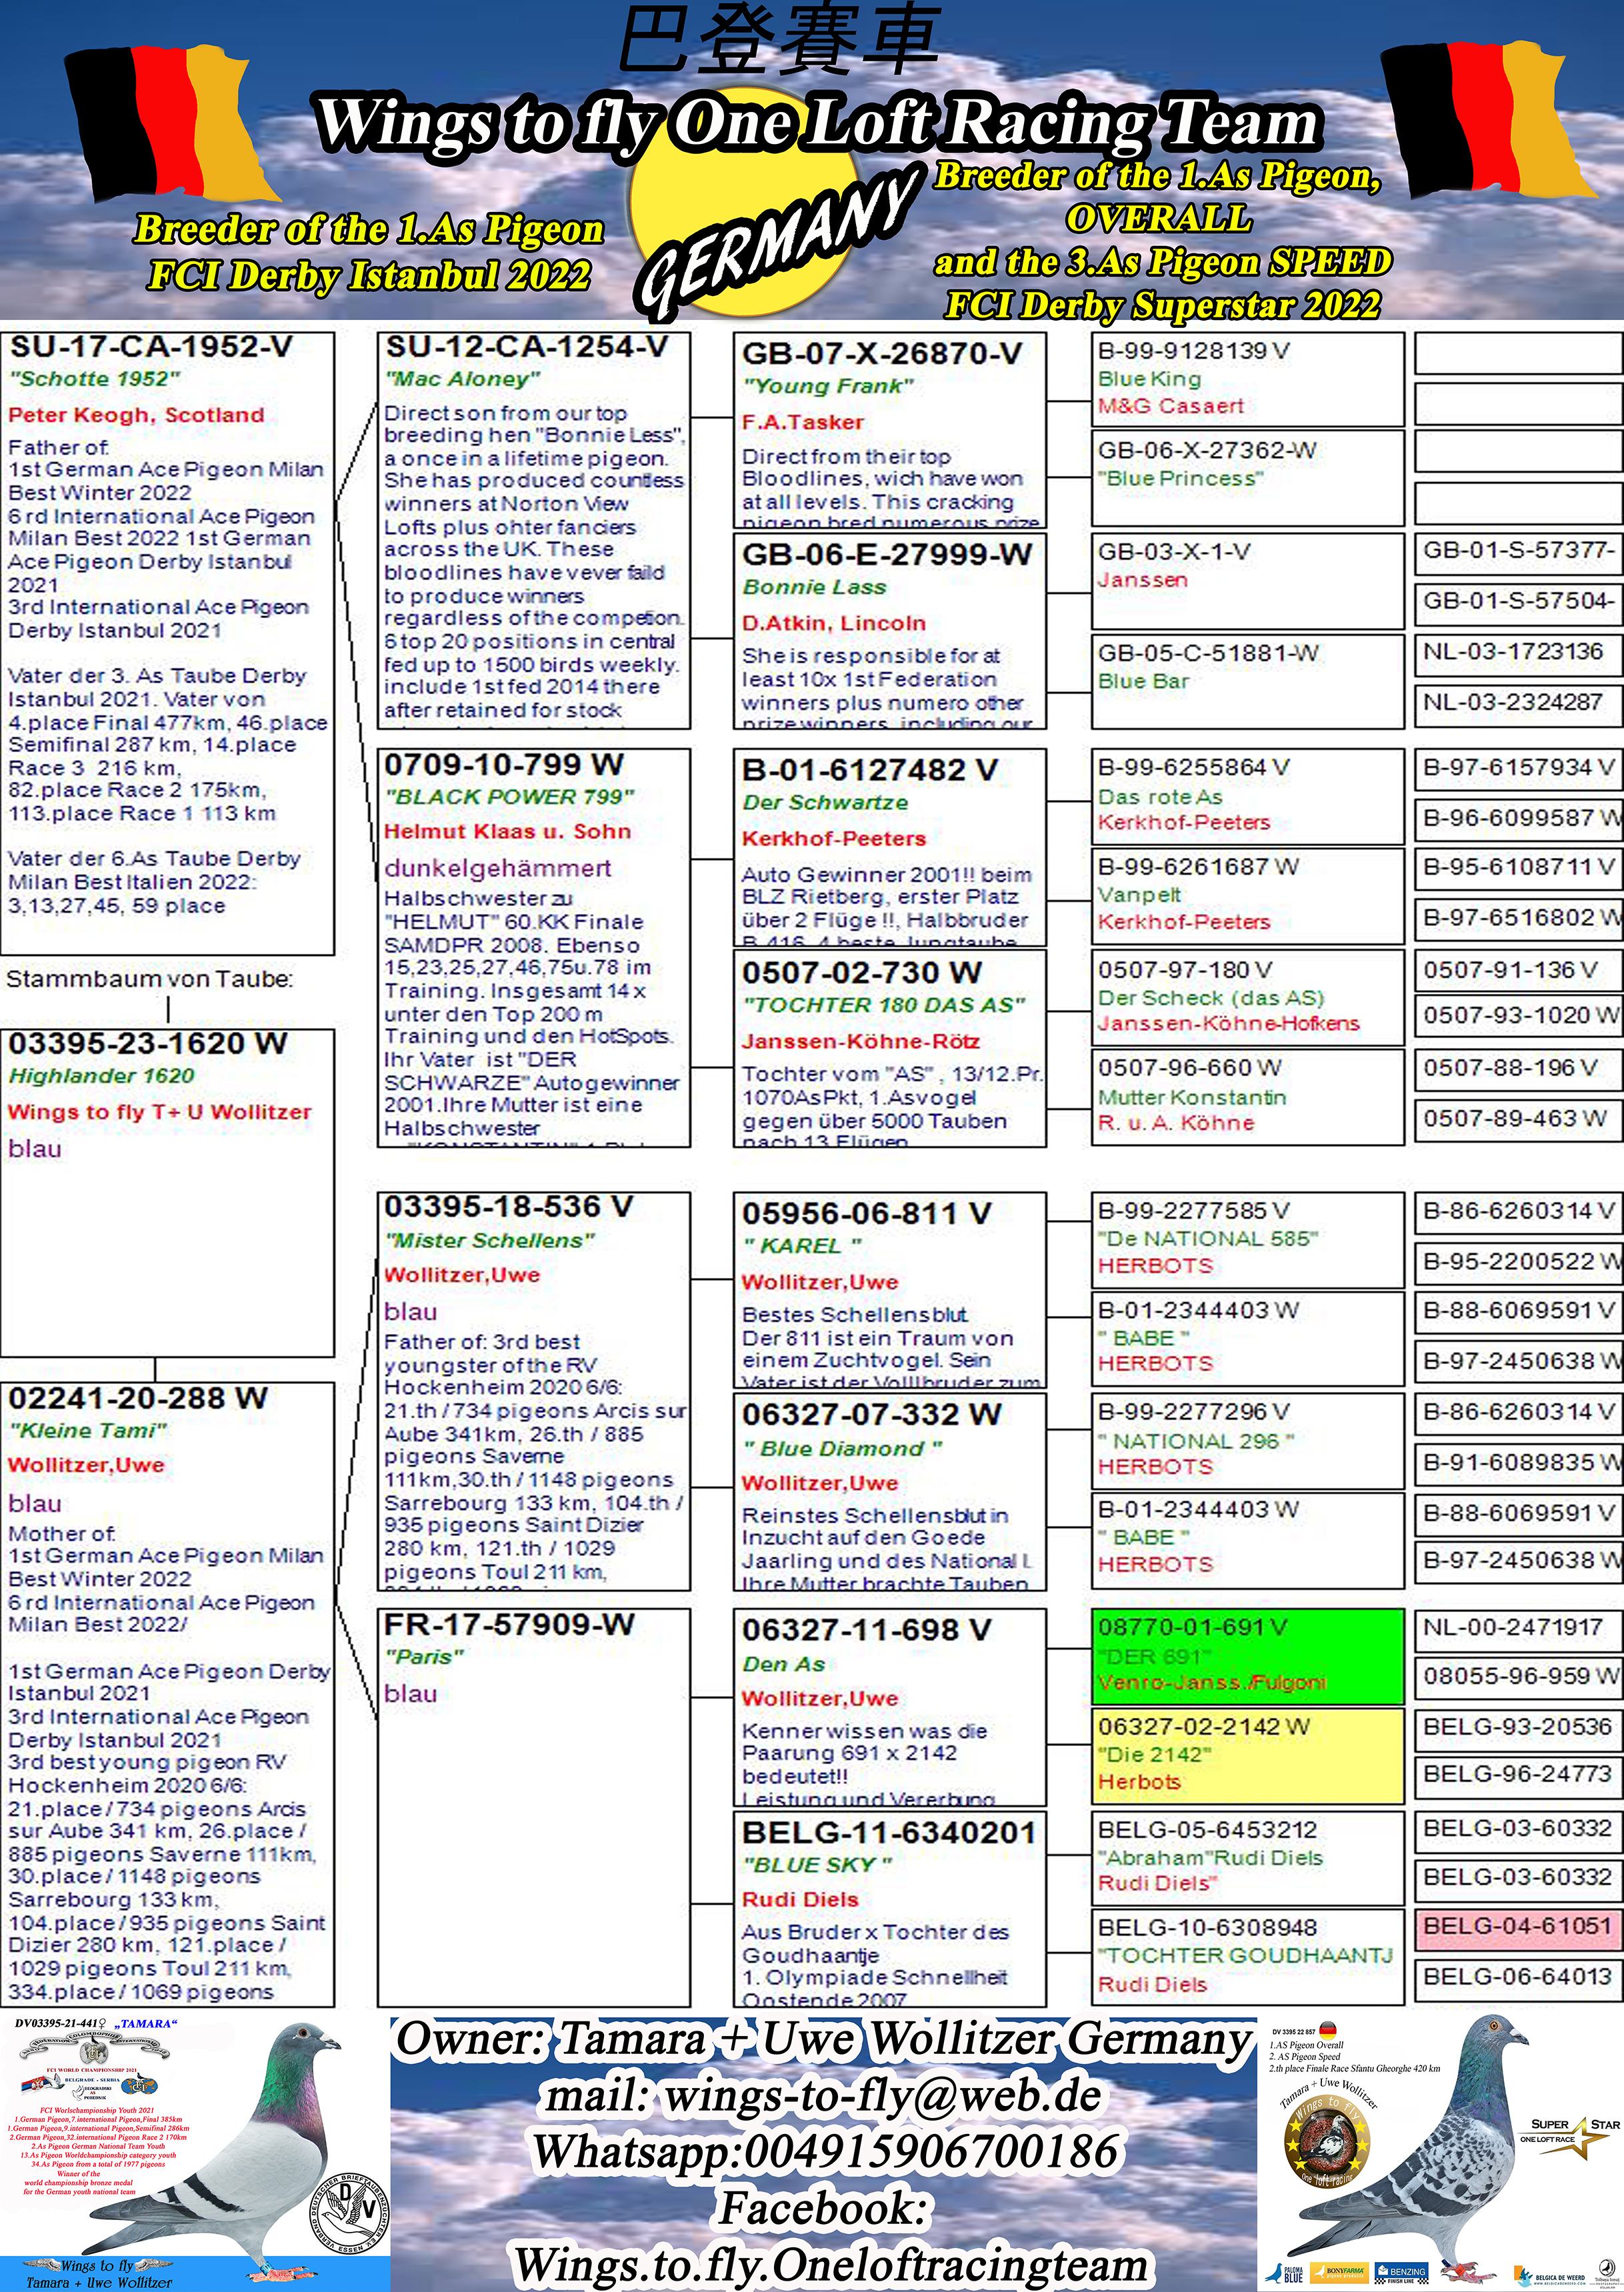The width and height of the screenshot is (1624, 2292).
Task: Click the top-left German flag
Action: pyautogui.click(x=168, y=122)
